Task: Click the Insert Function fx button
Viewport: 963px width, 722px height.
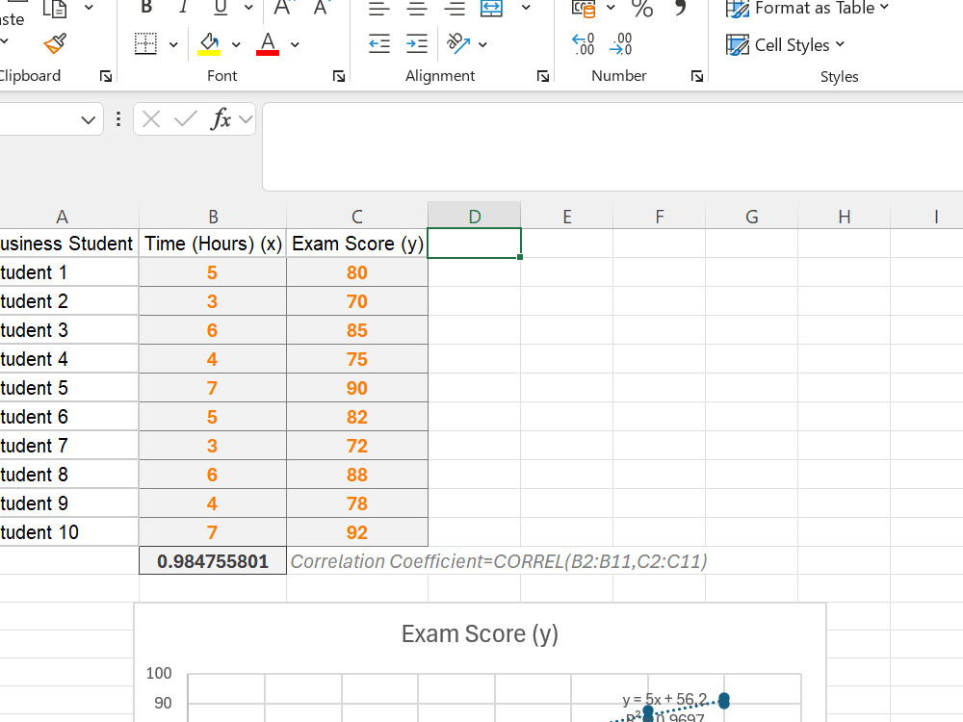Action: pyautogui.click(x=221, y=119)
